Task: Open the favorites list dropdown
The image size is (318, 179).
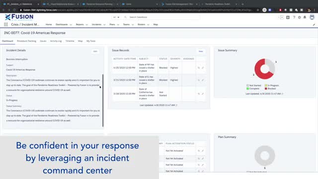Action: tap(282, 17)
